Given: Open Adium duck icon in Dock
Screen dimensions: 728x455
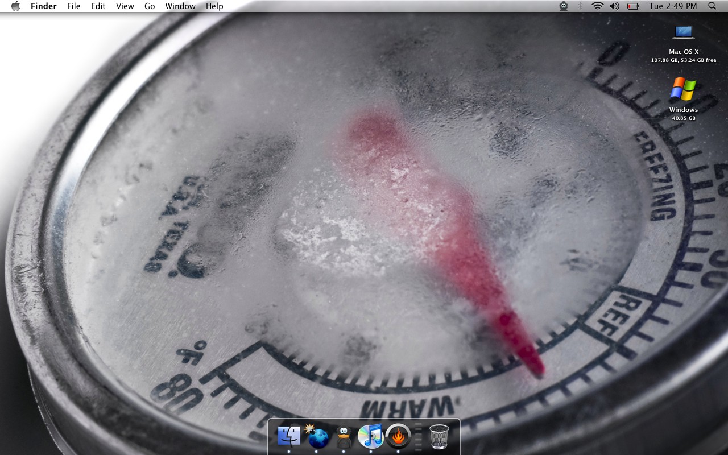Looking at the screenshot, I should tap(344, 437).
